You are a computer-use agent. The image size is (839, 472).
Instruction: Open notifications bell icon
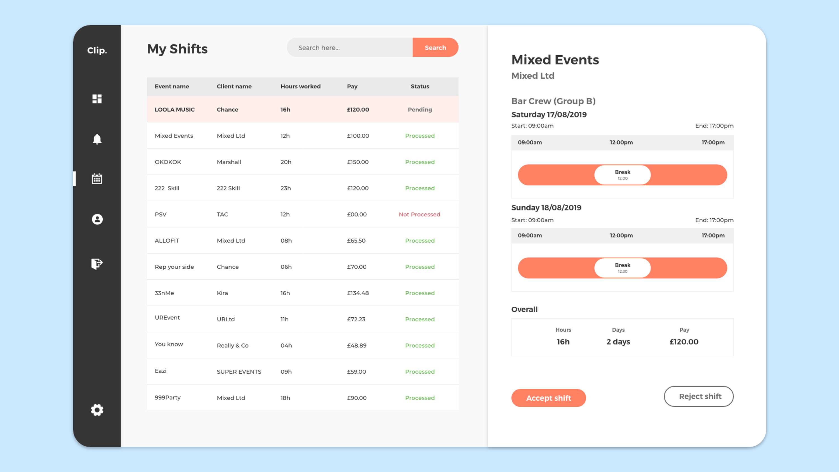(x=97, y=139)
